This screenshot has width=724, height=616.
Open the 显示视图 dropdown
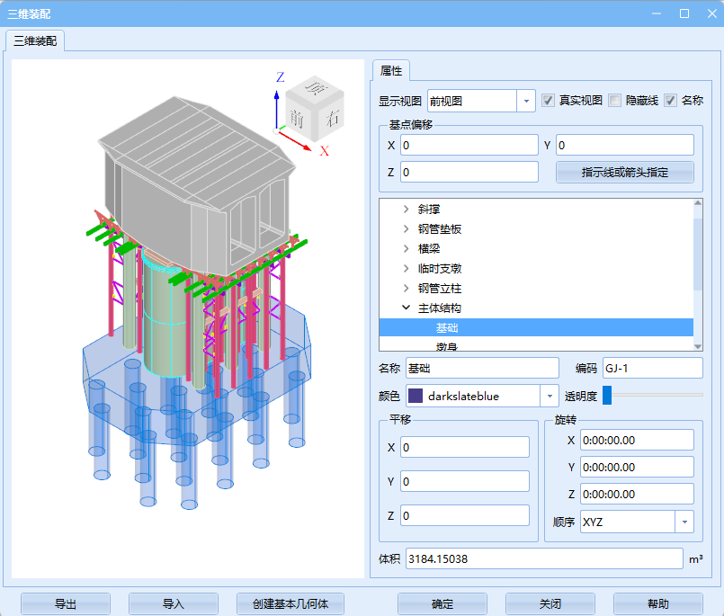coord(526,101)
